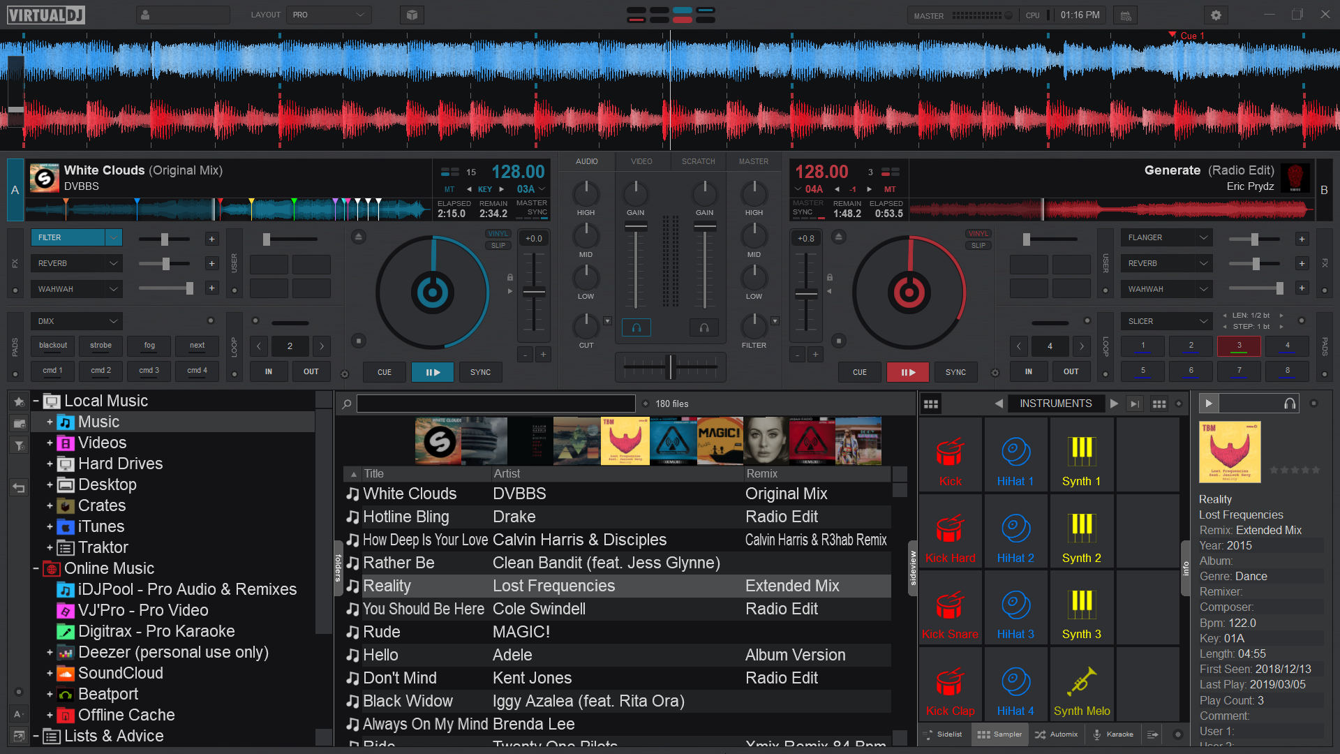Screen dimensions: 1340x754
Task: Expand the Videos folder in tree
Action: tap(50, 443)
